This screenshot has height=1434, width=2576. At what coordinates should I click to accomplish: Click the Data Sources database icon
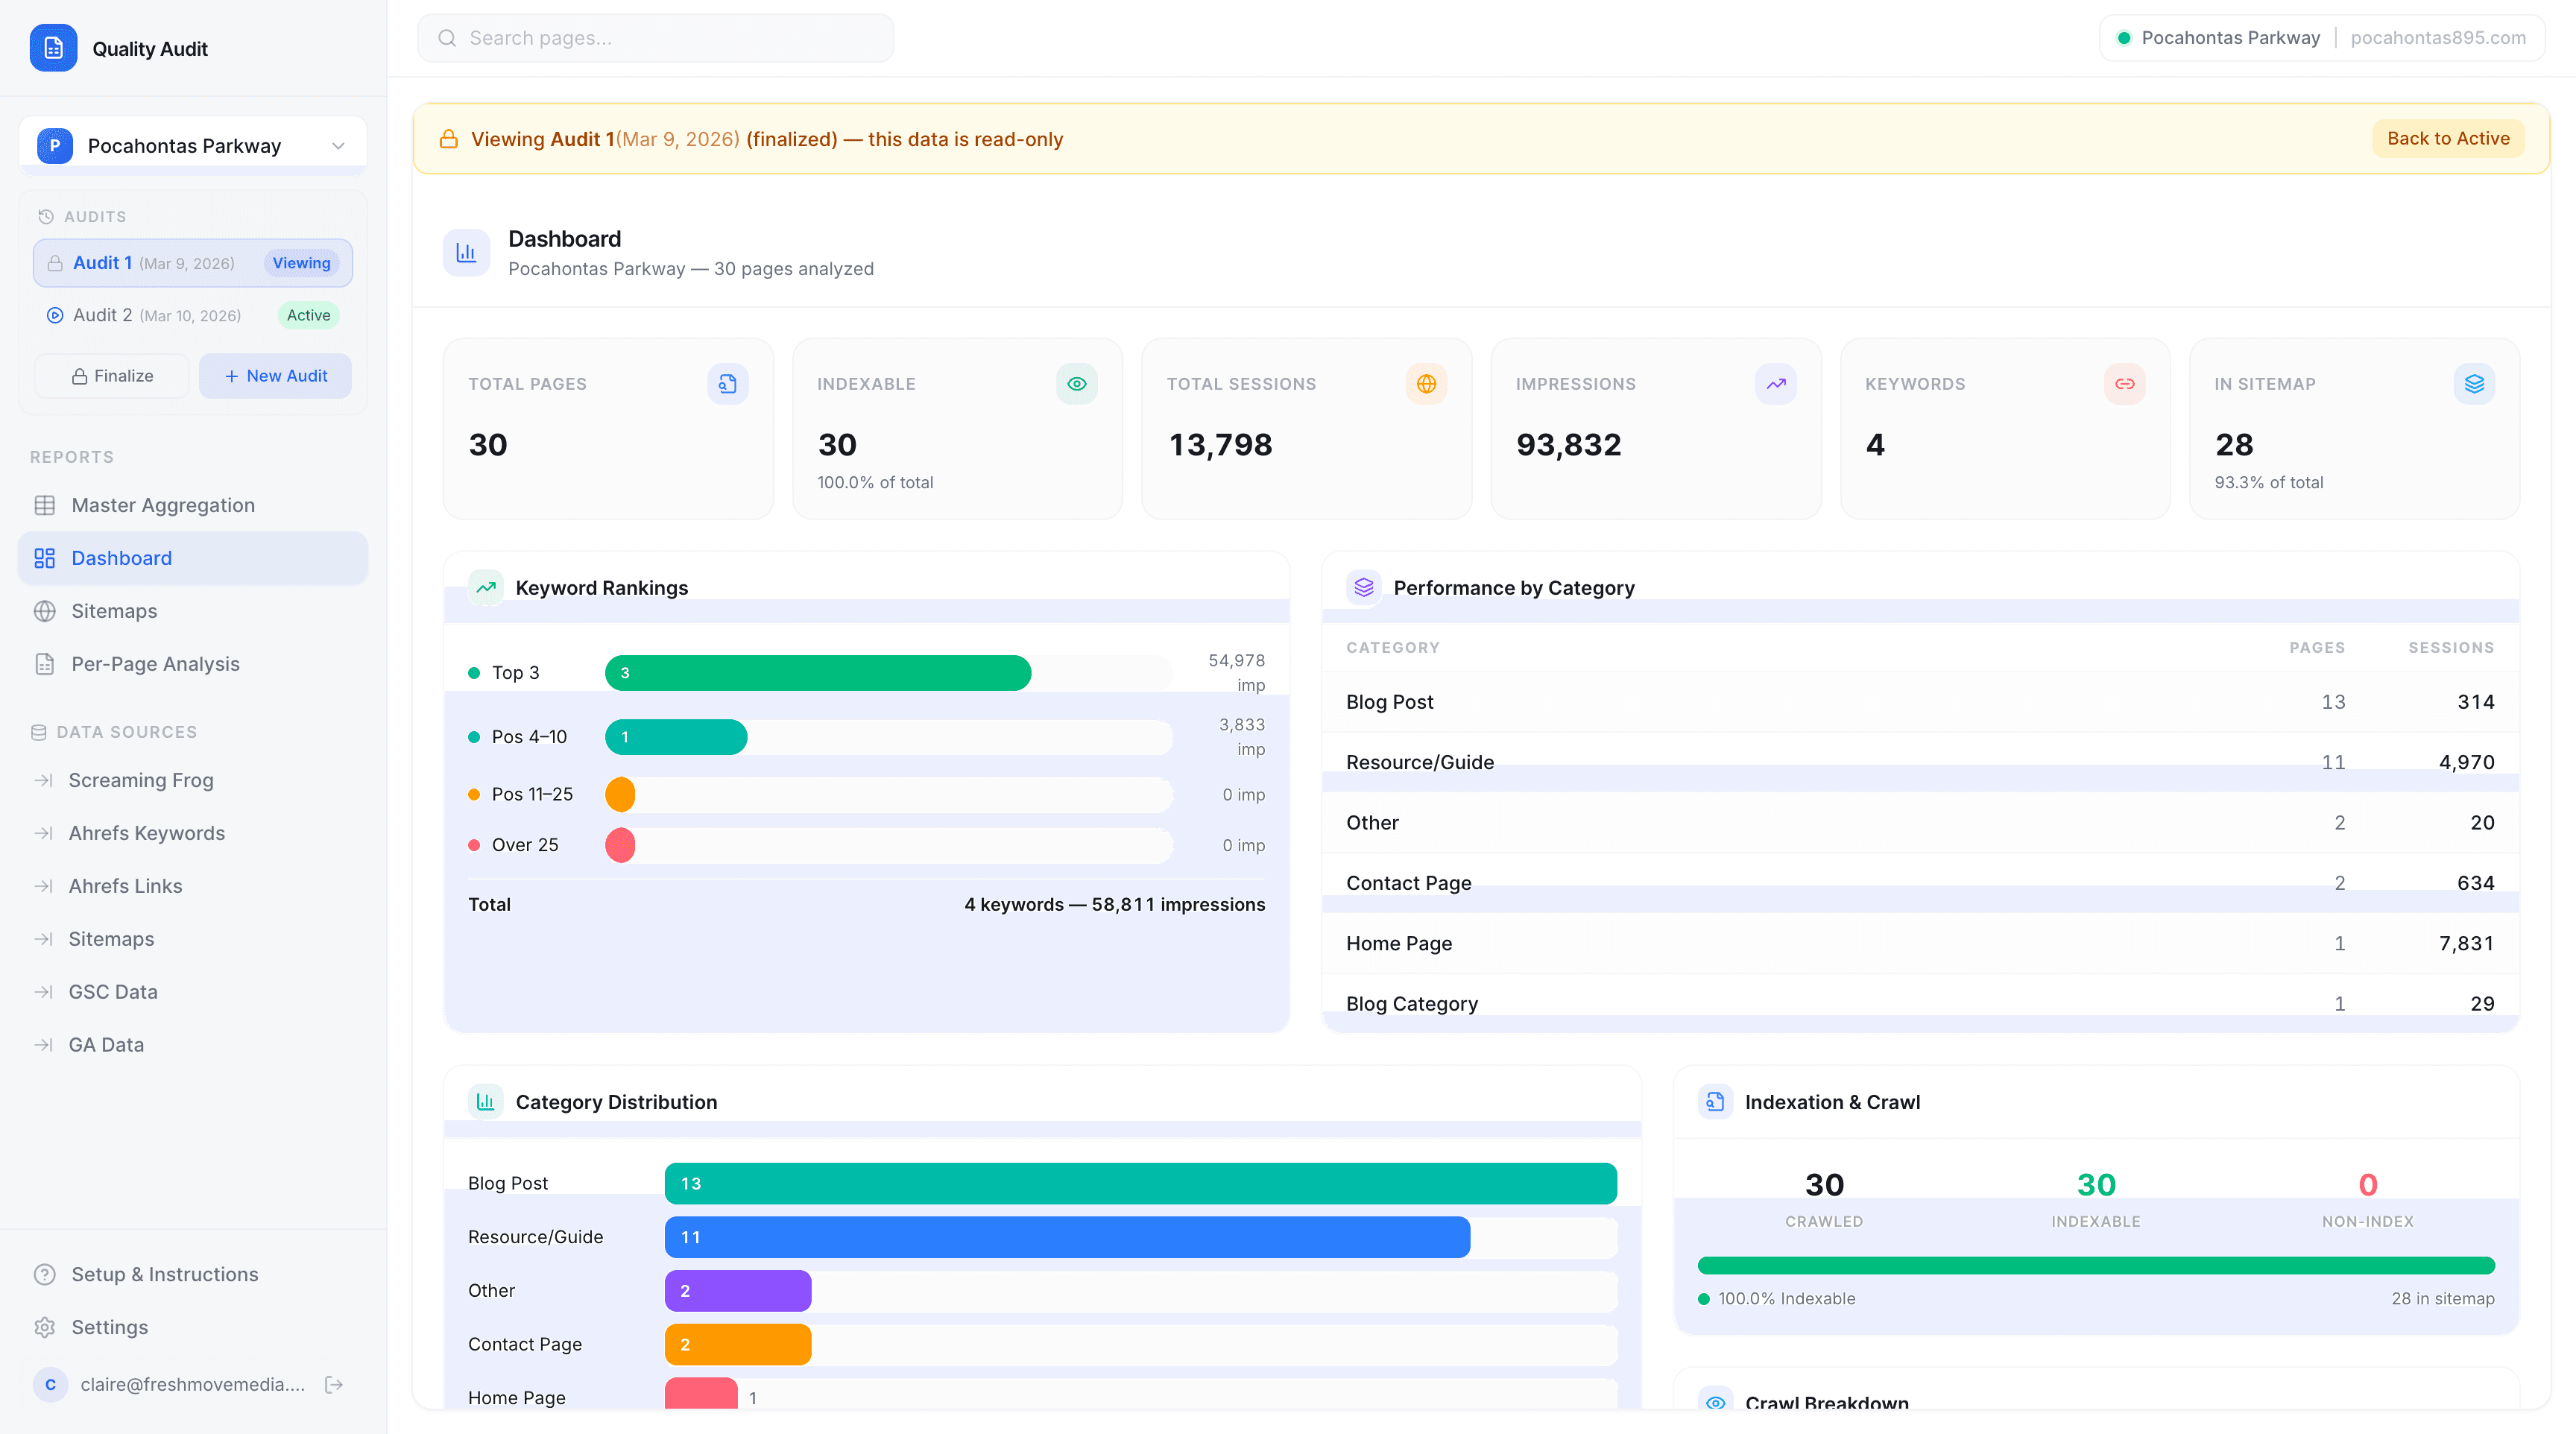[x=39, y=732]
